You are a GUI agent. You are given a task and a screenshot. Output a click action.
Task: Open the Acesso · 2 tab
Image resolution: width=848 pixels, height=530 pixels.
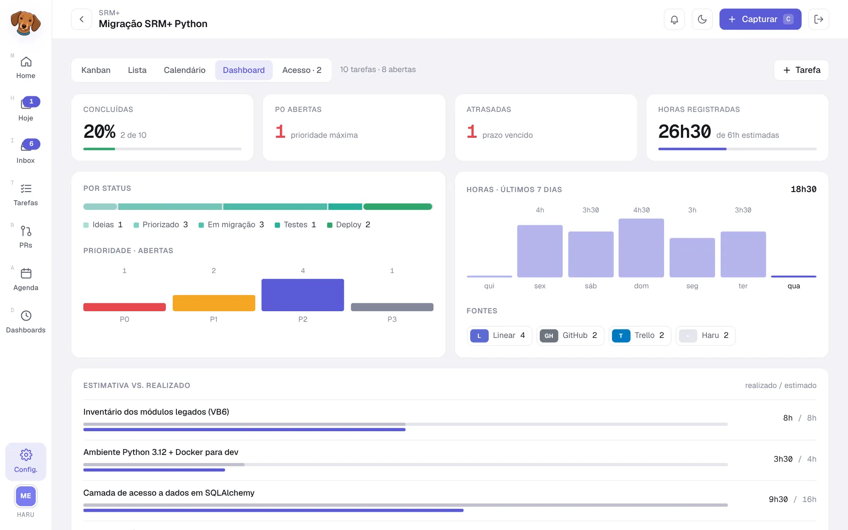point(302,70)
